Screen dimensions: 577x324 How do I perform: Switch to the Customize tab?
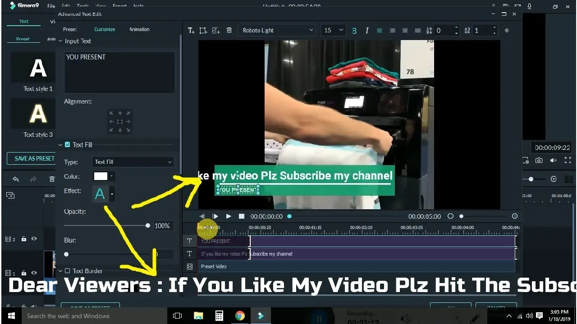click(x=105, y=29)
